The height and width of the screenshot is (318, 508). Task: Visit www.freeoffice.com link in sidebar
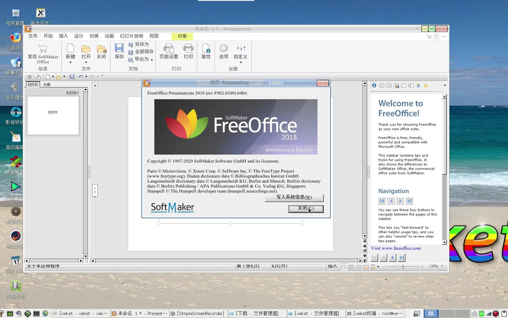pyautogui.click(x=396, y=248)
